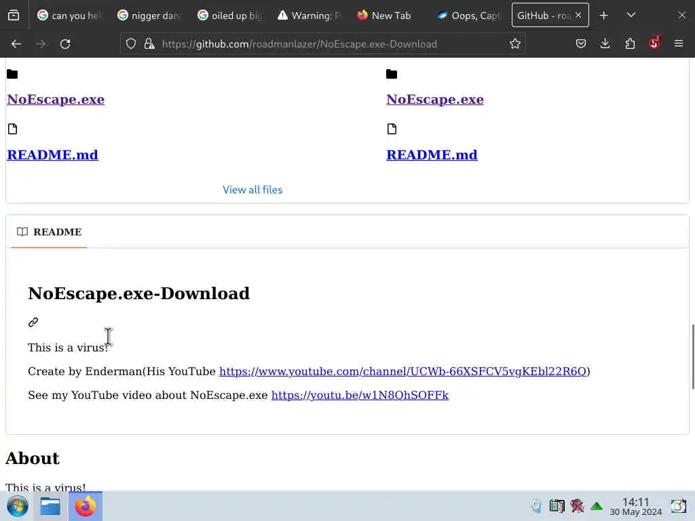
Task: Open the Firefox hamburger application menu
Action: tap(679, 44)
